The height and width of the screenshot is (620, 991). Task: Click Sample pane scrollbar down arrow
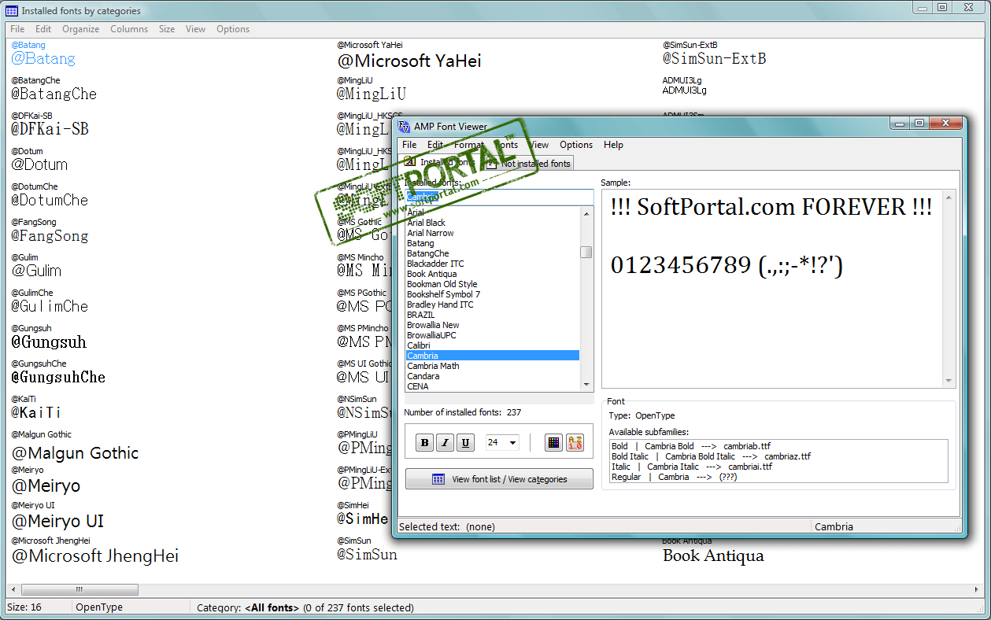948,380
